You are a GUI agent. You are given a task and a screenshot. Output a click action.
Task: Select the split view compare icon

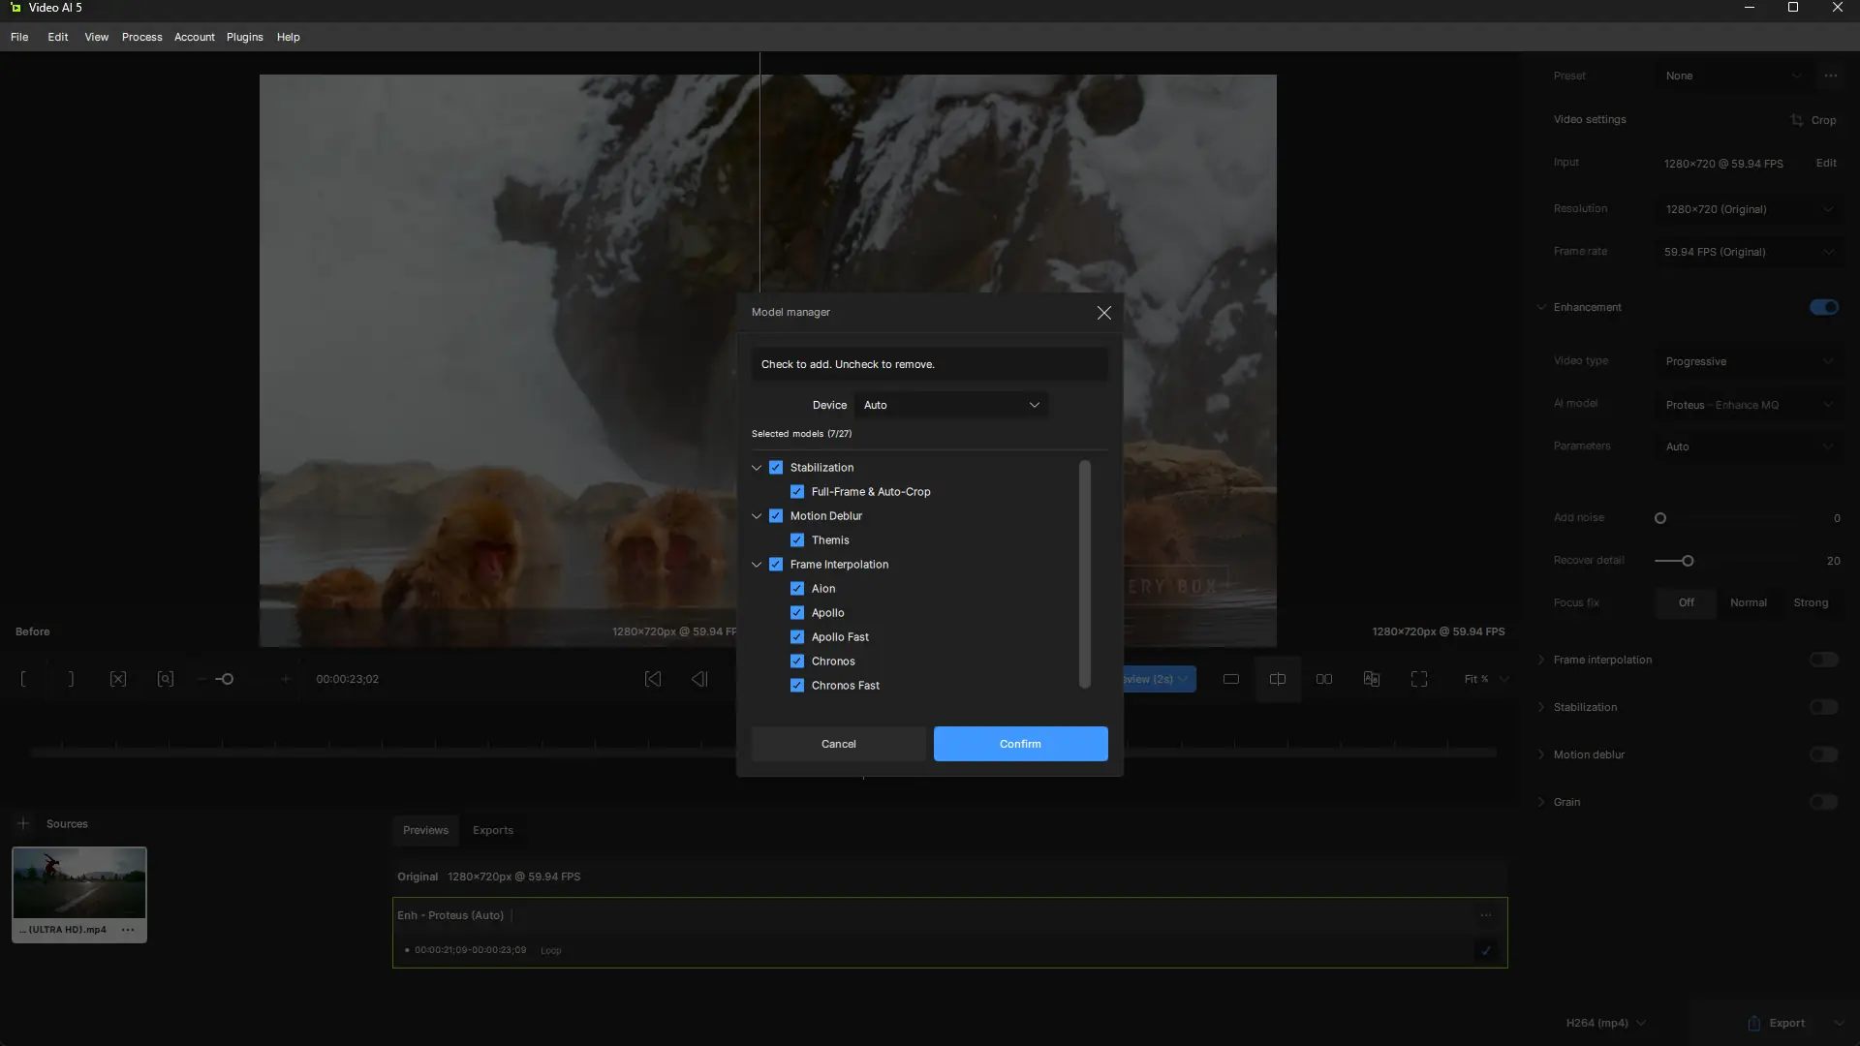pyautogui.click(x=1278, y=679)
